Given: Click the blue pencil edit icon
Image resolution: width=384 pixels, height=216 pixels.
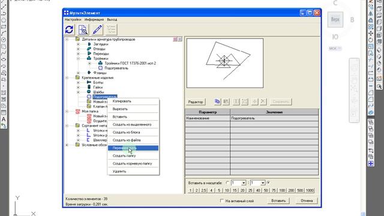Looking at the screenshot, I should pyautogui.click(x=97, y=29).
